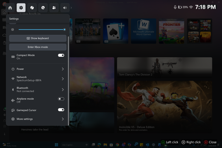Open the Solitaire spade card tile
Viewport: 222px width, 148px height.
[116, 31]
